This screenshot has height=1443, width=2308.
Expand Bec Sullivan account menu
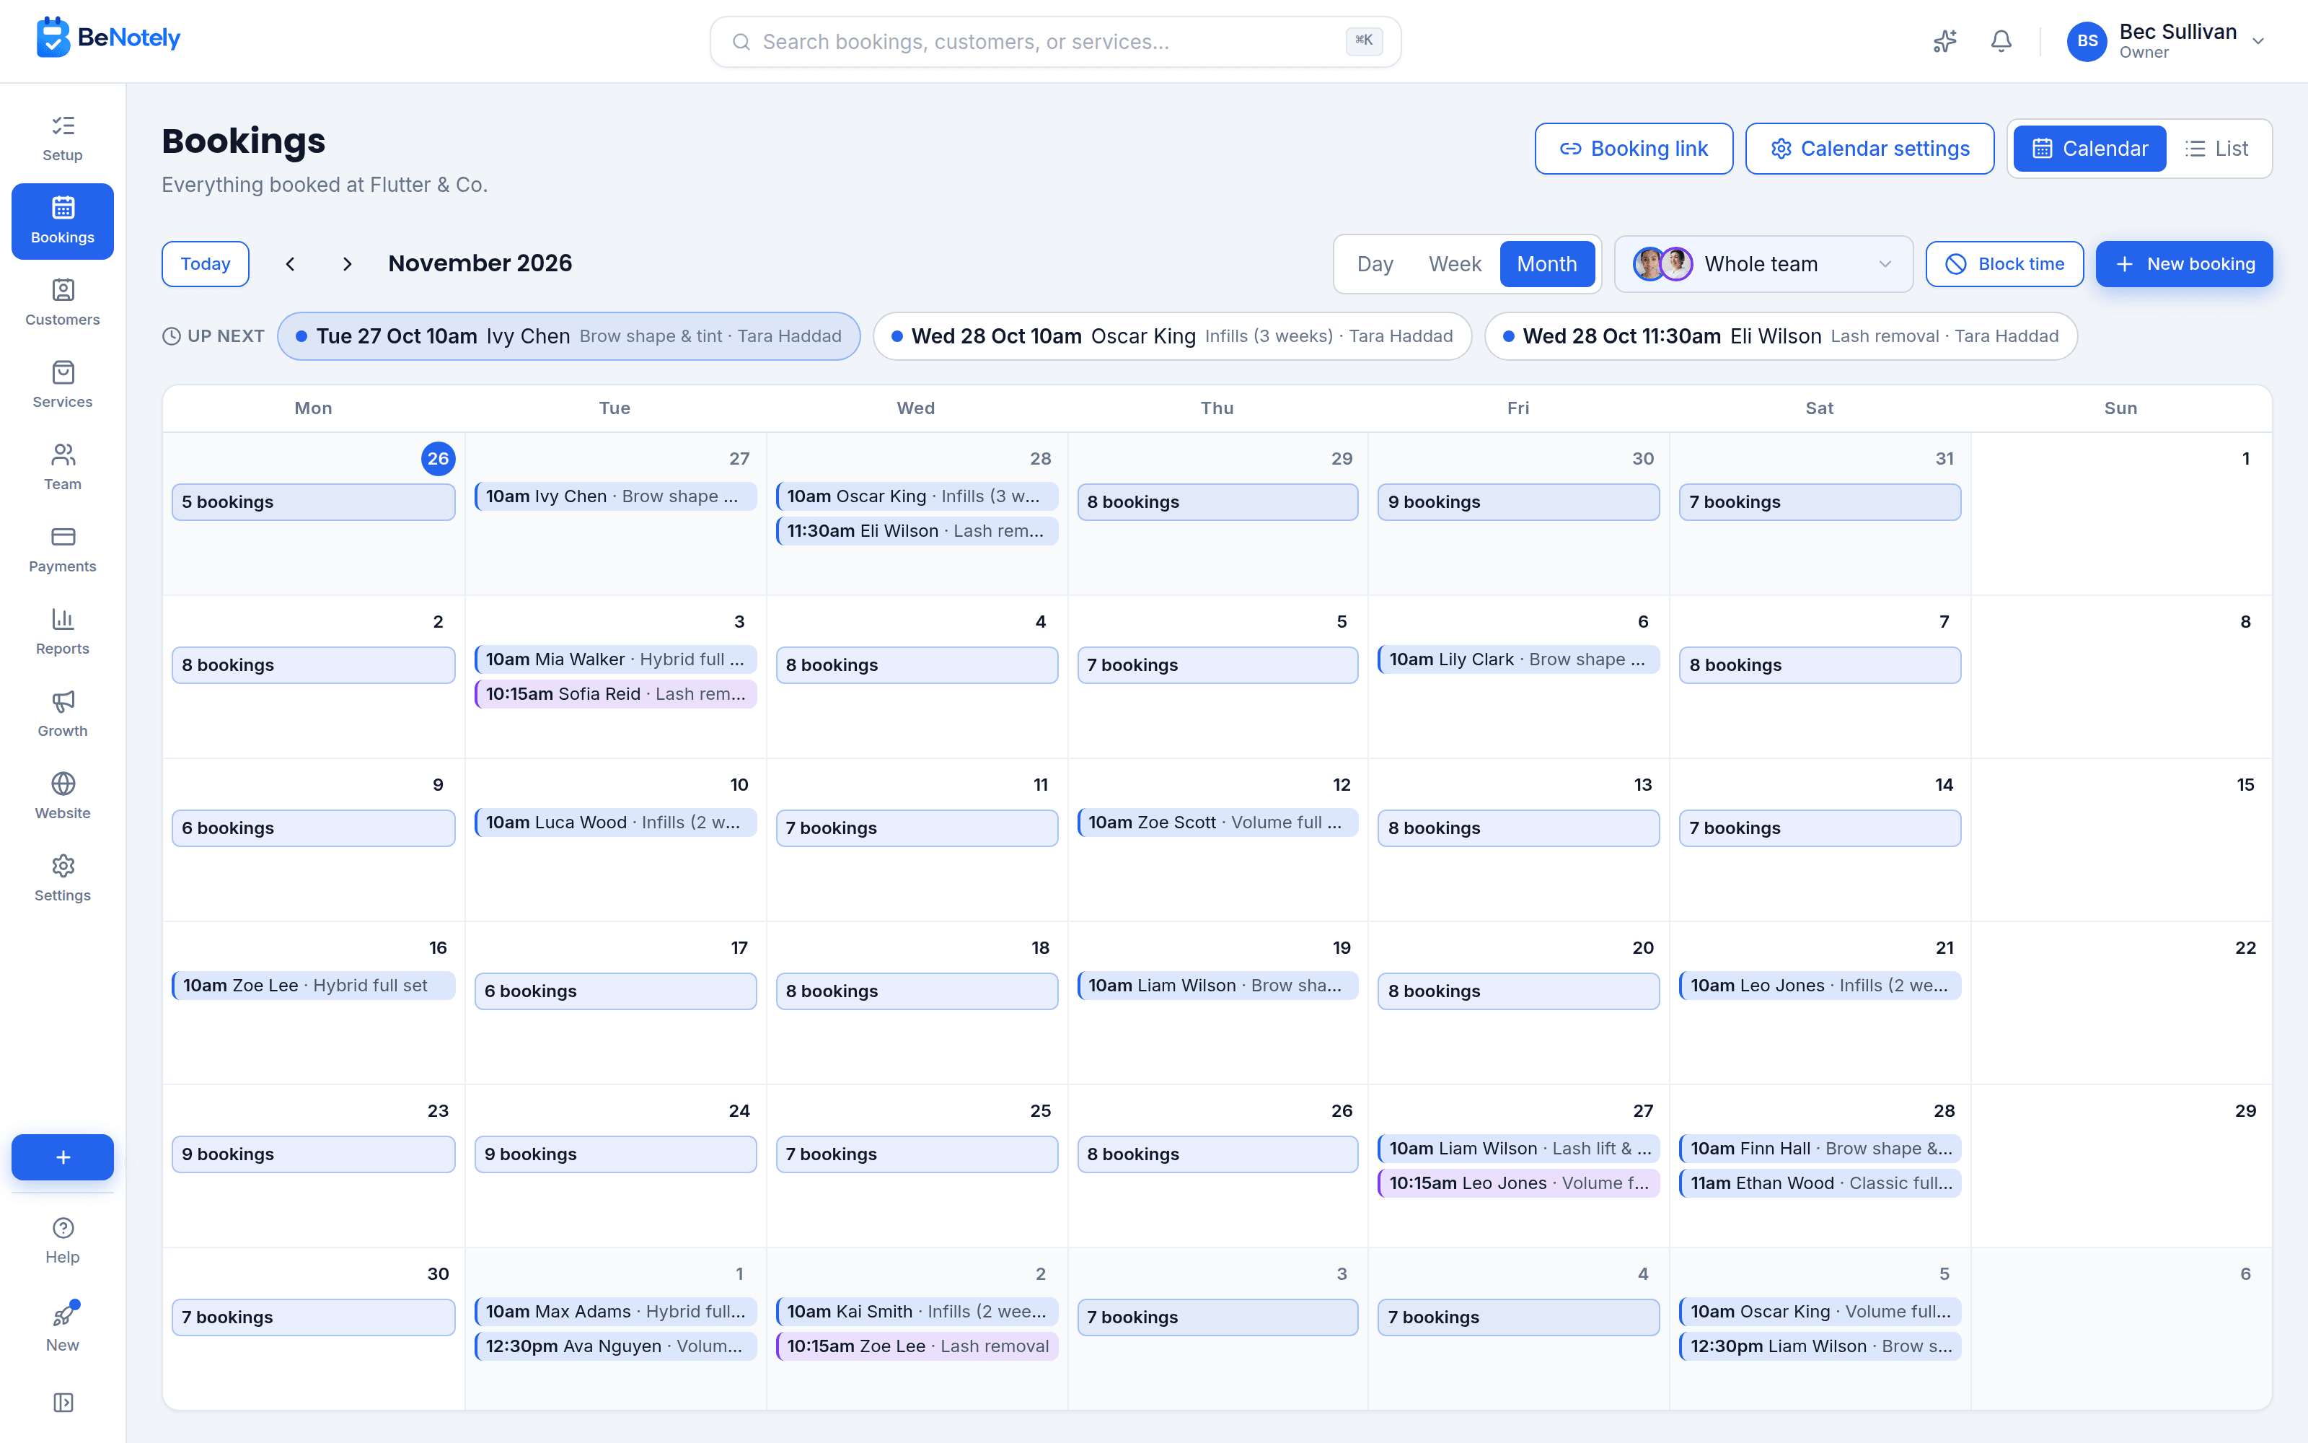click(x=2166, y=41)
